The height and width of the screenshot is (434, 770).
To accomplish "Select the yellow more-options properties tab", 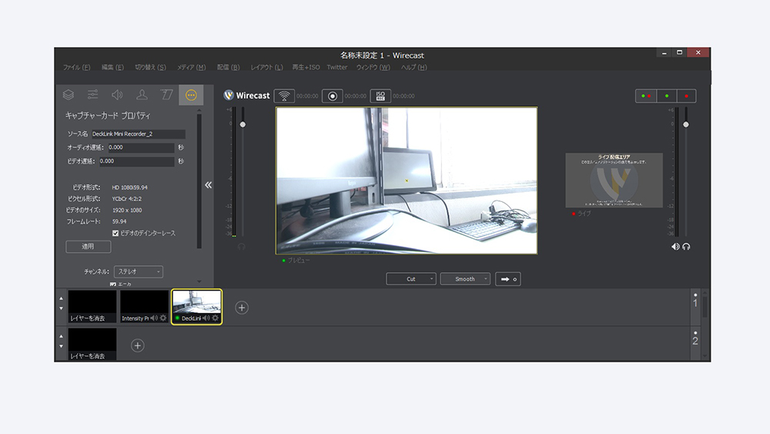I will (191, 95).
